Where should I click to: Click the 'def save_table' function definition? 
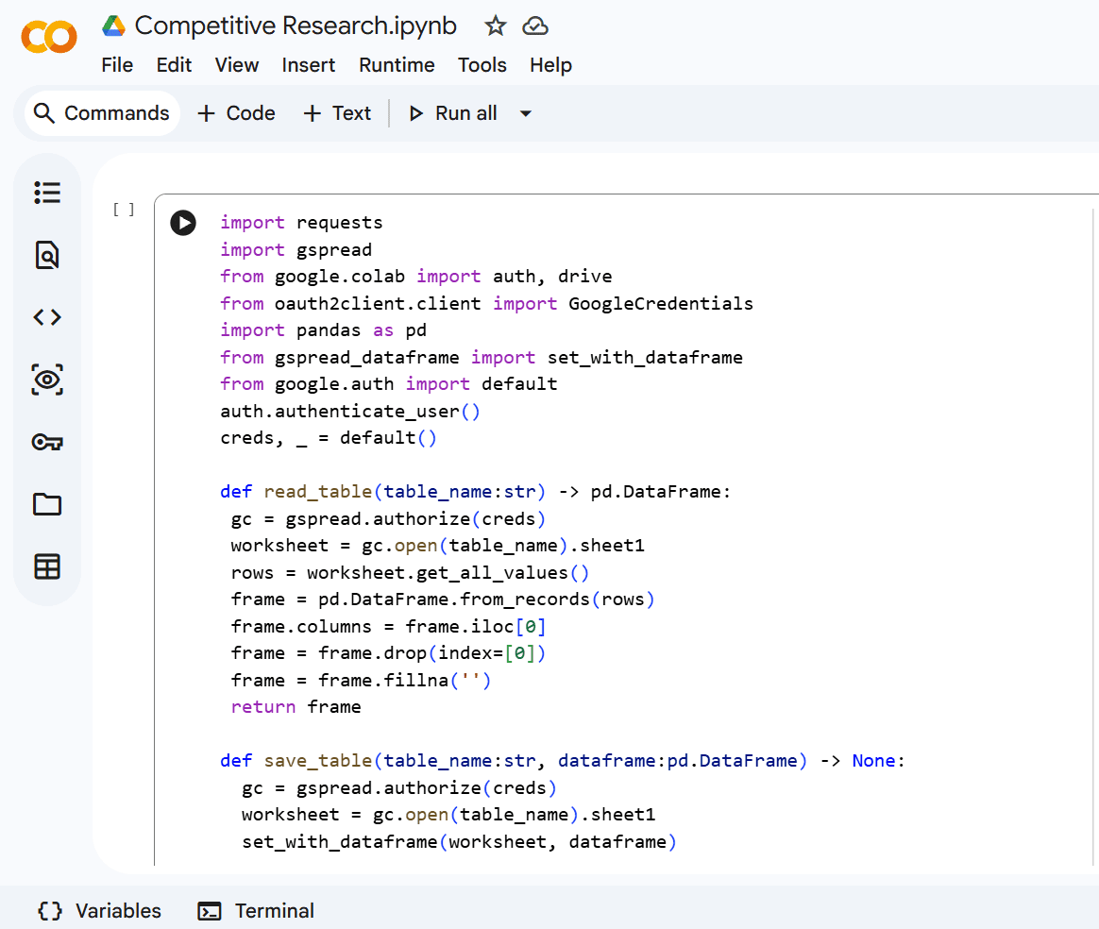click(563, 761)
